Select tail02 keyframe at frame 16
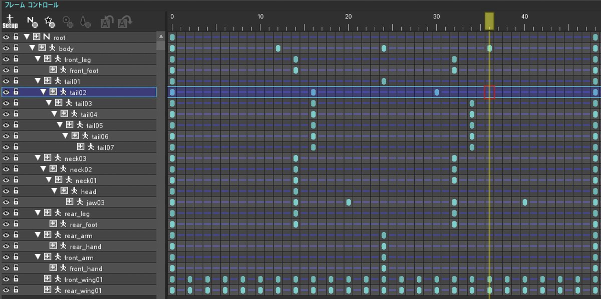The image size is (601, 299). pos(313,92)
